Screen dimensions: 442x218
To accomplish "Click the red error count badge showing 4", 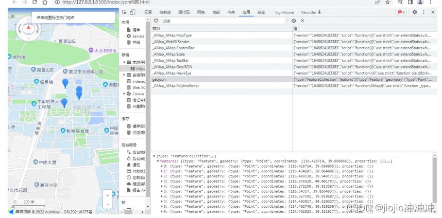I will [x=401, y=12].
